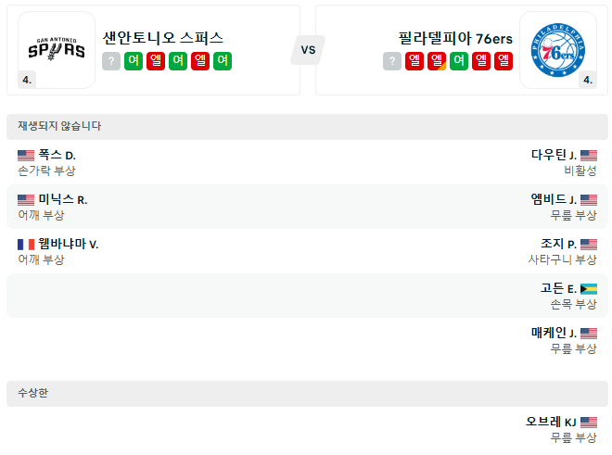Select the 샌안토니오 스퍼스 team name
The width and height of the screenshot is (612, 455).
tap(163, 38)
